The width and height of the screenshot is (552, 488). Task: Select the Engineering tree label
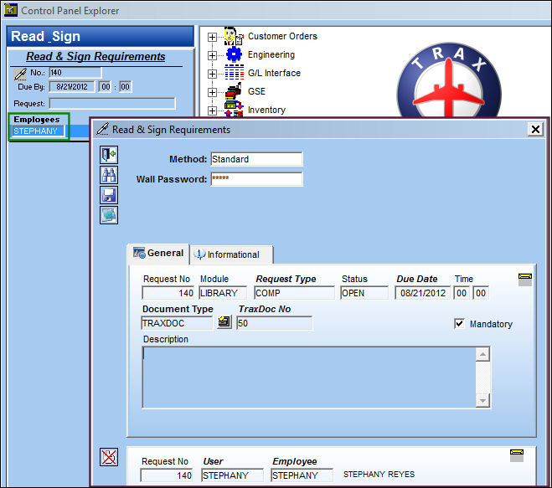[x=271, y=55]
